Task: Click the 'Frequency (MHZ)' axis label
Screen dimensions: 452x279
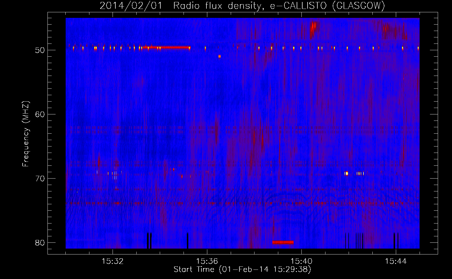Action: [26, 134]
